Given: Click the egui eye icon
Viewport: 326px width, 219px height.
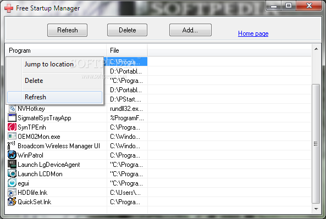Looking at the screenshot, I should [12, 183].
